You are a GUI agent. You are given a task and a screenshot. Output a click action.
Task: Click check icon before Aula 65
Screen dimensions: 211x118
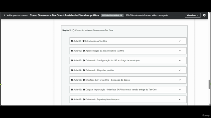tap(72, 80)
